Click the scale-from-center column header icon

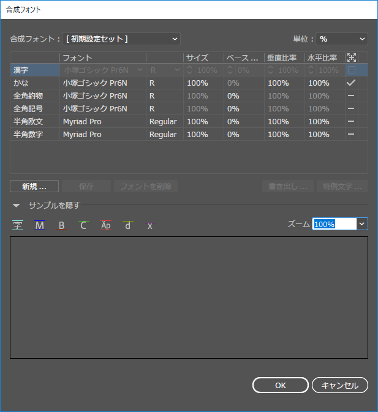[352, 58]
